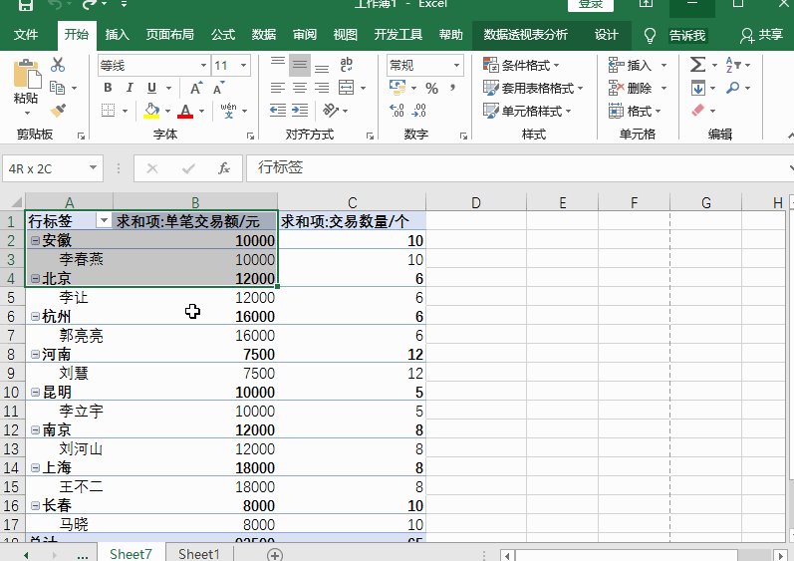Open the font size dropdown
Screen dimensions: 794x561
(245, 66)
